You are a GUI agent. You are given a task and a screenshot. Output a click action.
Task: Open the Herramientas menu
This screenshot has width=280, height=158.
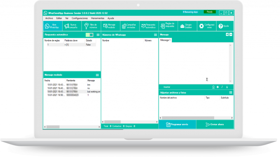98,18
